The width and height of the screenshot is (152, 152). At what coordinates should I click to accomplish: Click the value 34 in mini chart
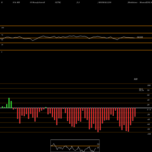98,144
